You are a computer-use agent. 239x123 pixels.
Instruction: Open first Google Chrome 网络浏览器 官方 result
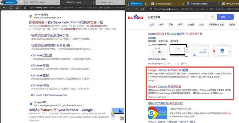click(x=164, y=70)
